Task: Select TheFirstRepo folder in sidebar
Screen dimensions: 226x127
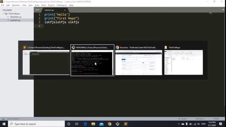Action: click(x=14, y=13)
